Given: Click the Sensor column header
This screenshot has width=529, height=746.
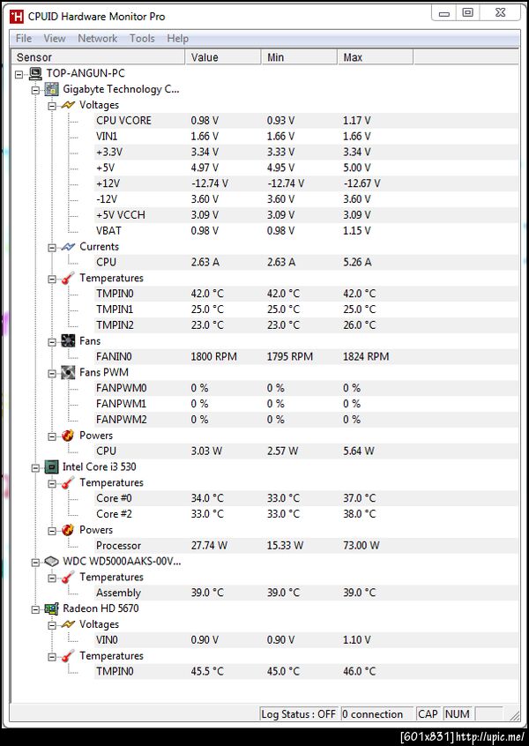Looking at the screenshot, I should tap(98, 57).
